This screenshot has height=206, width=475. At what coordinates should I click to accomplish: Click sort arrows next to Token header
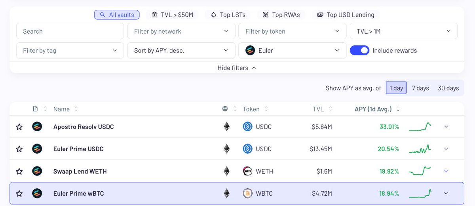pyautogui.click(x=266, y=109)
